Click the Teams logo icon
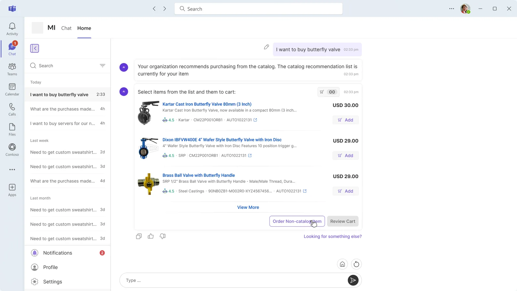The height and width of the screenshot is (291, 517). [12, 9]
